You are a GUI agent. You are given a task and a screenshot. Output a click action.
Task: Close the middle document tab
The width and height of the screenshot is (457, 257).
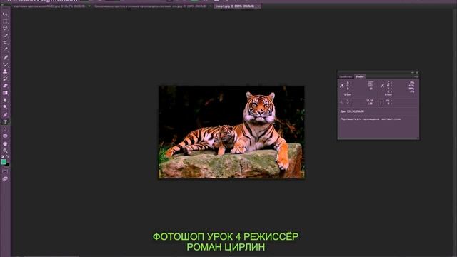211,6
